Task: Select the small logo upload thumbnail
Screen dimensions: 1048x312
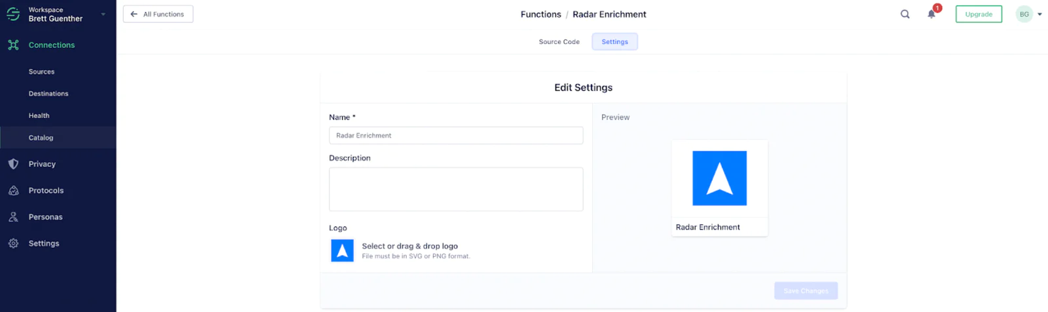Action: coord(342,250)
